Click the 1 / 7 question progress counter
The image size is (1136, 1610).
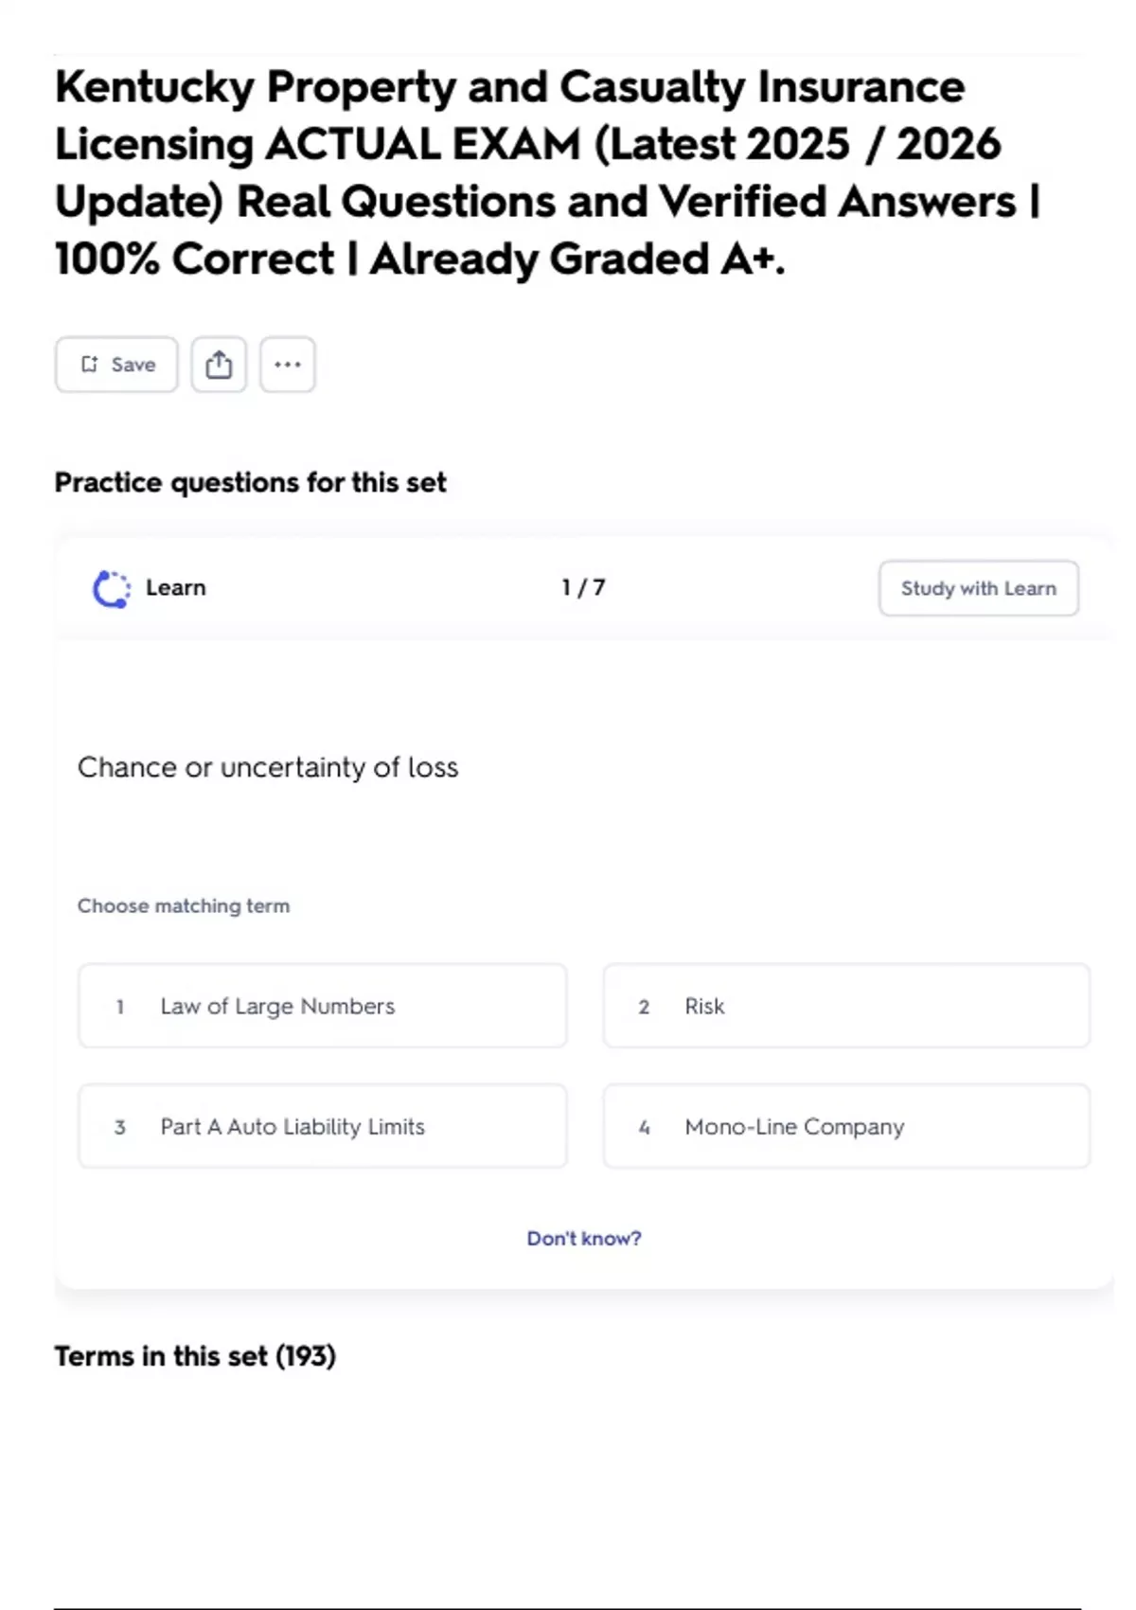(583, 588)
